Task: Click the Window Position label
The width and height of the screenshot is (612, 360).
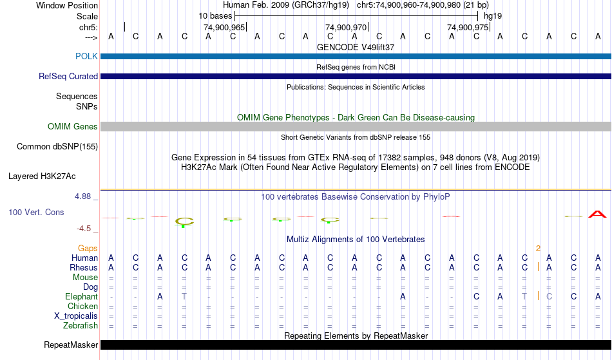Action: coord(67,5)
